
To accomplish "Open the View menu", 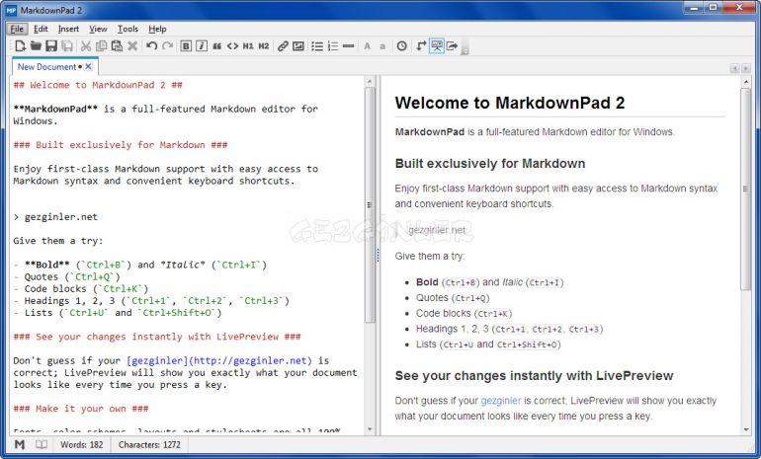I will point(98,29).
